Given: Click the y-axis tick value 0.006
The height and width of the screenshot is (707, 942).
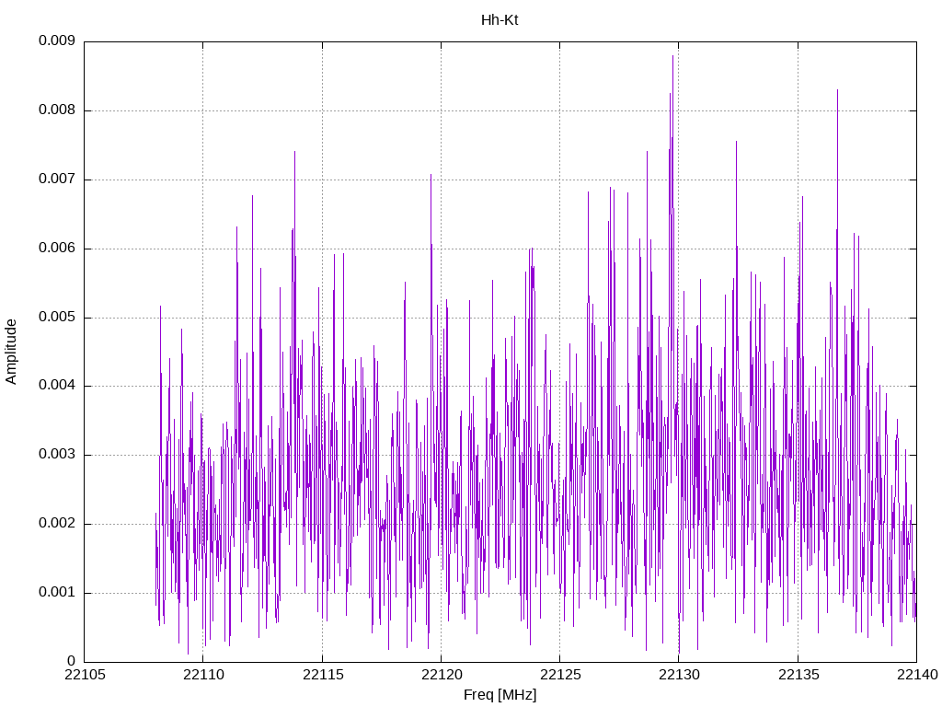Looking at the screenshot, I should pos(56,249).
